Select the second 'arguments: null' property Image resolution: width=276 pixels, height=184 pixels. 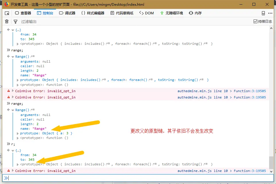click(x=35, y=115)
